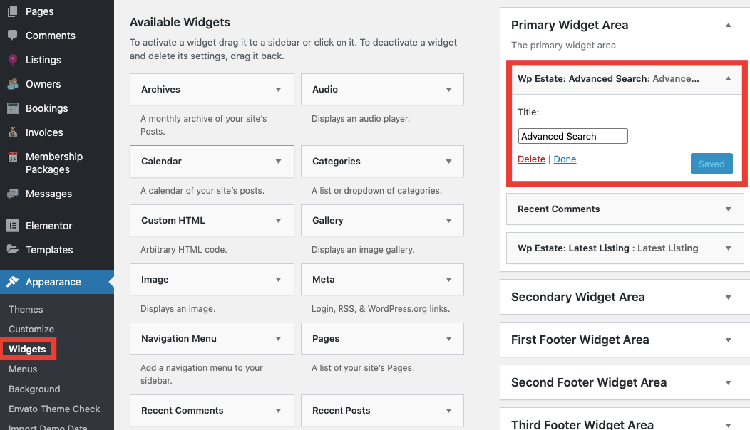The width and height of the screenshot is (750, 430).
Task: Click the Templates folder icon
Action: pos(13,250)
